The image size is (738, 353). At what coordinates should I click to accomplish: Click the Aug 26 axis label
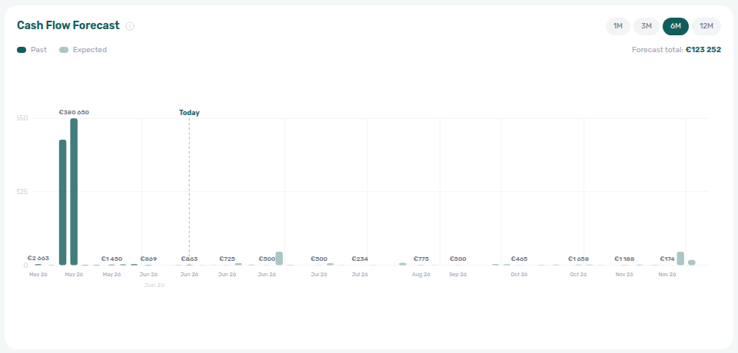[x=421, y=275]
